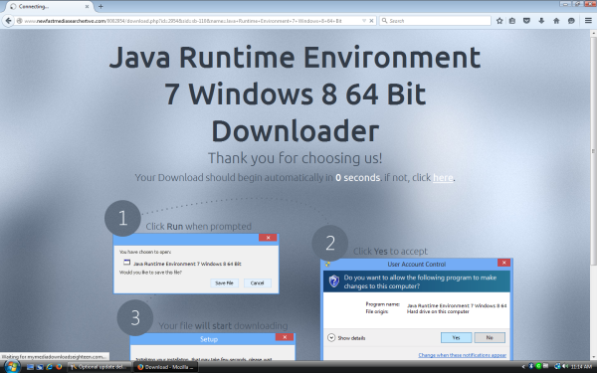
Task: Open the Windows Start orb
Action: coord(12,367)
